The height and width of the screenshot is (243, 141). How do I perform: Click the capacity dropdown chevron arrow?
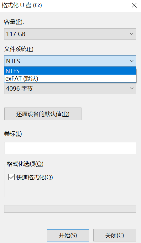(x=132, y=34)
